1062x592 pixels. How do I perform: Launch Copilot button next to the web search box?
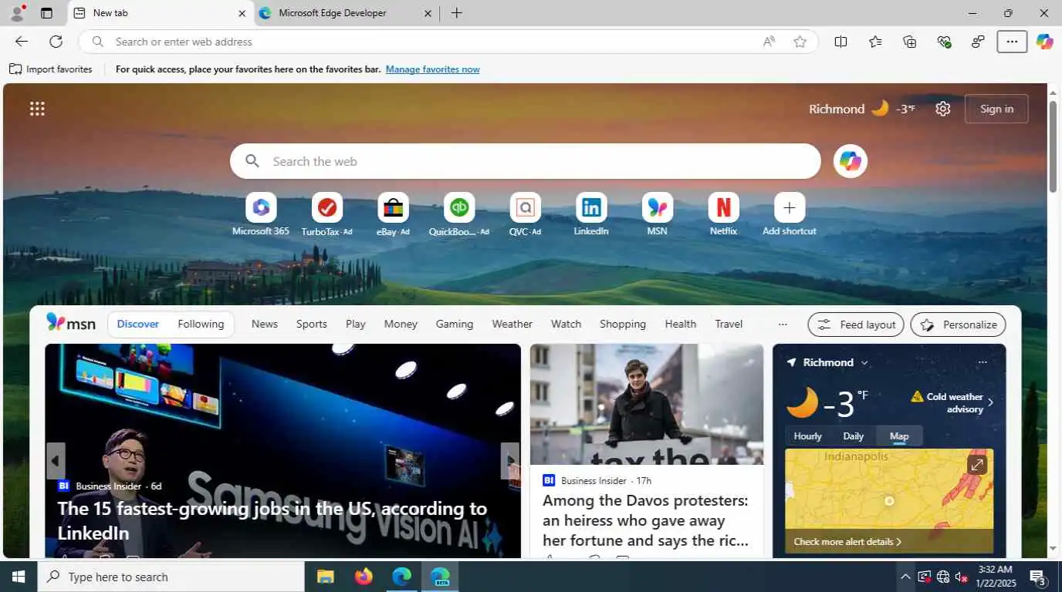pyautogui.click(x=850, y=161)
